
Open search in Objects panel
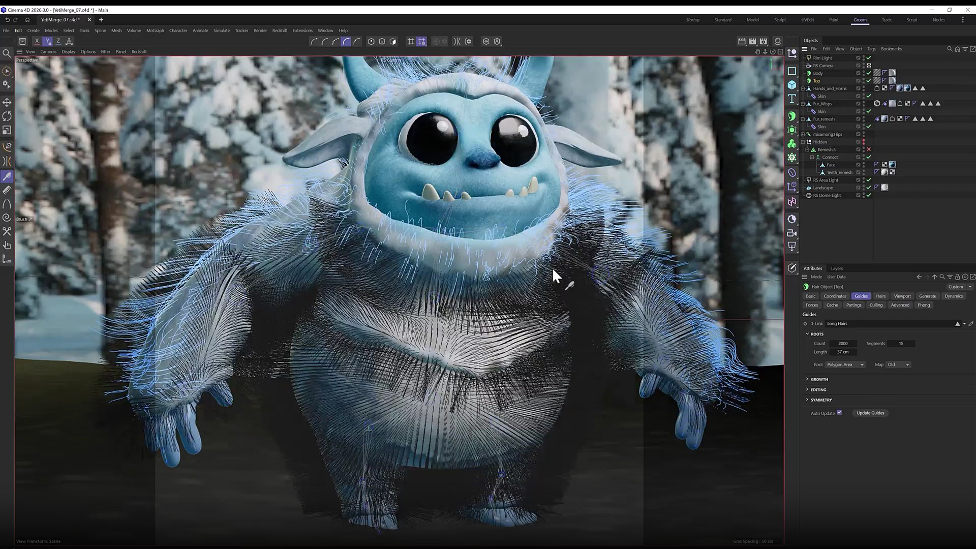[x=949, y=49]
